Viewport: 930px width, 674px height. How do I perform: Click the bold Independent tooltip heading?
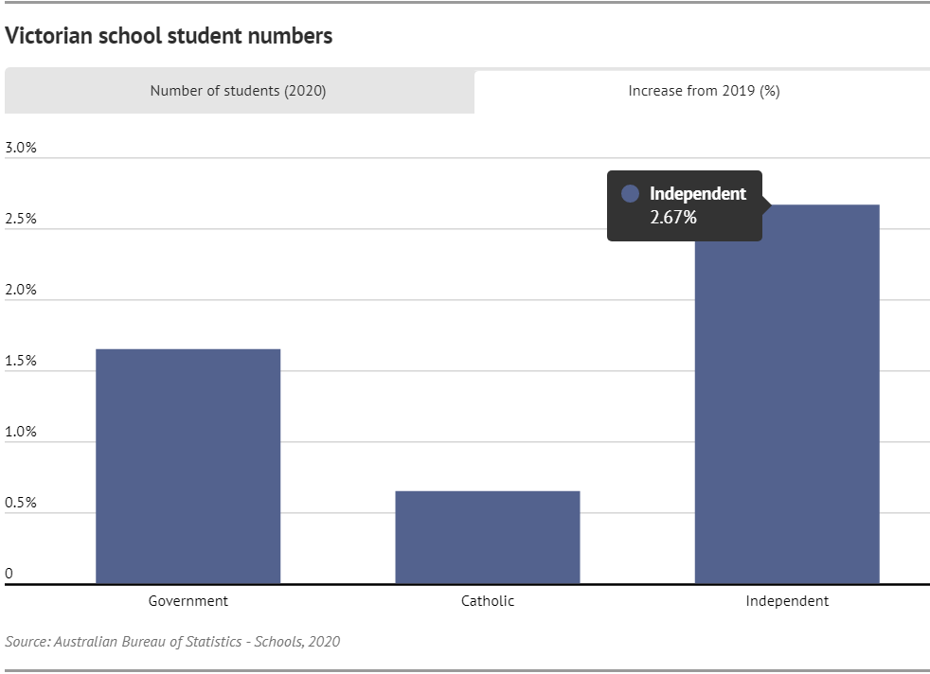[697, 194]
